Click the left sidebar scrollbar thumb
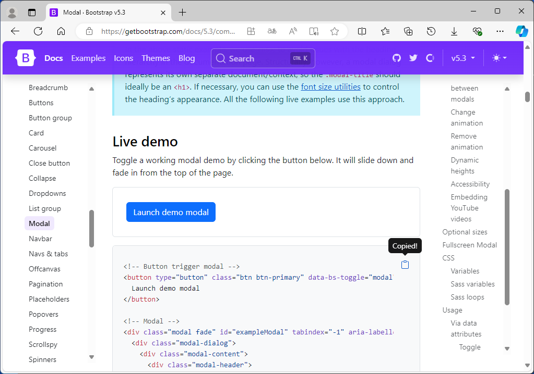 pos(91,229)
